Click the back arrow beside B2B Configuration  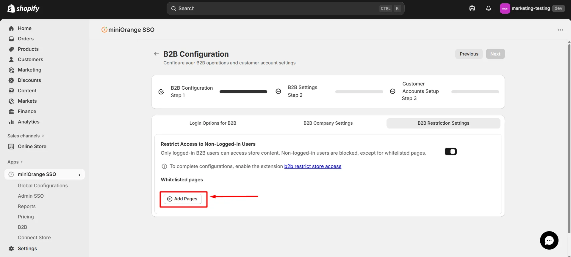click(x=157, y=54)
